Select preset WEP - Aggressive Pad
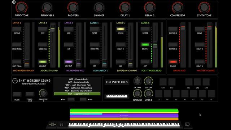The height and width of the screenshot is (130, 231). [77, 94]
